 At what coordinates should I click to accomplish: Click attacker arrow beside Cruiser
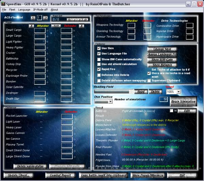click(x=47, y=54)
